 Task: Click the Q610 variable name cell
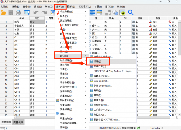tap(22, 92)
